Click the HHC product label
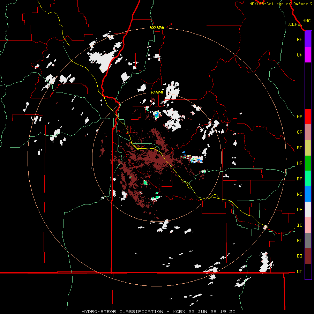314x314 pixels. (x=306, y=21)
